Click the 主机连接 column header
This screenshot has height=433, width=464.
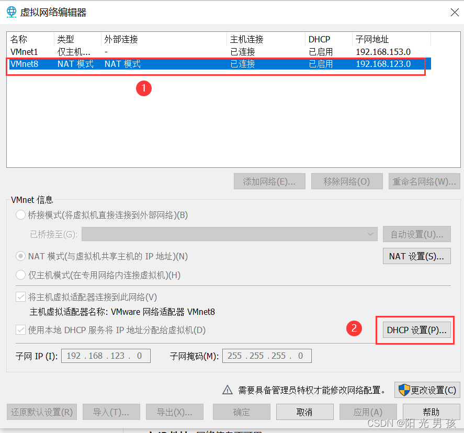click(266, 39)
